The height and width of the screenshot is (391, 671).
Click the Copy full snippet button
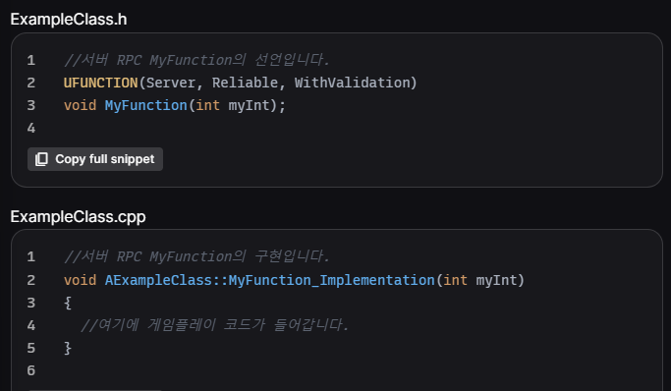pos(95,159)
